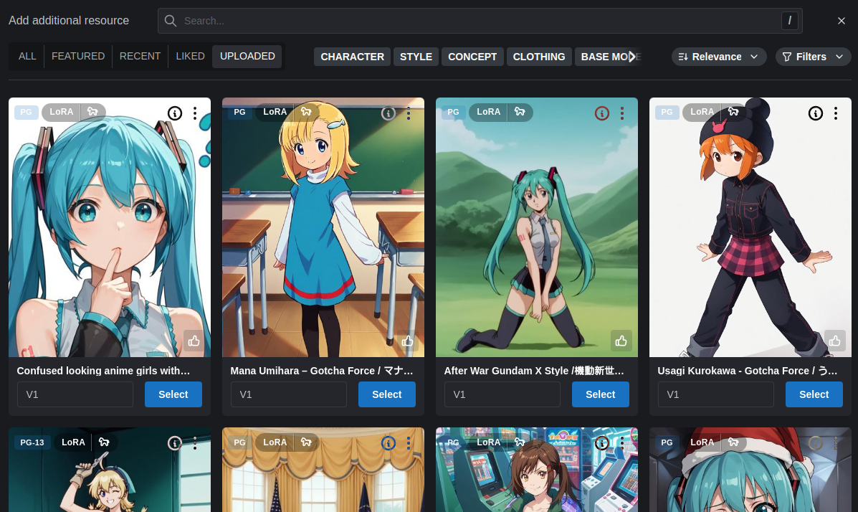Toggle the STYLE category filter
This screenshot has height=512, width=858.
click(x=416, y=57)
